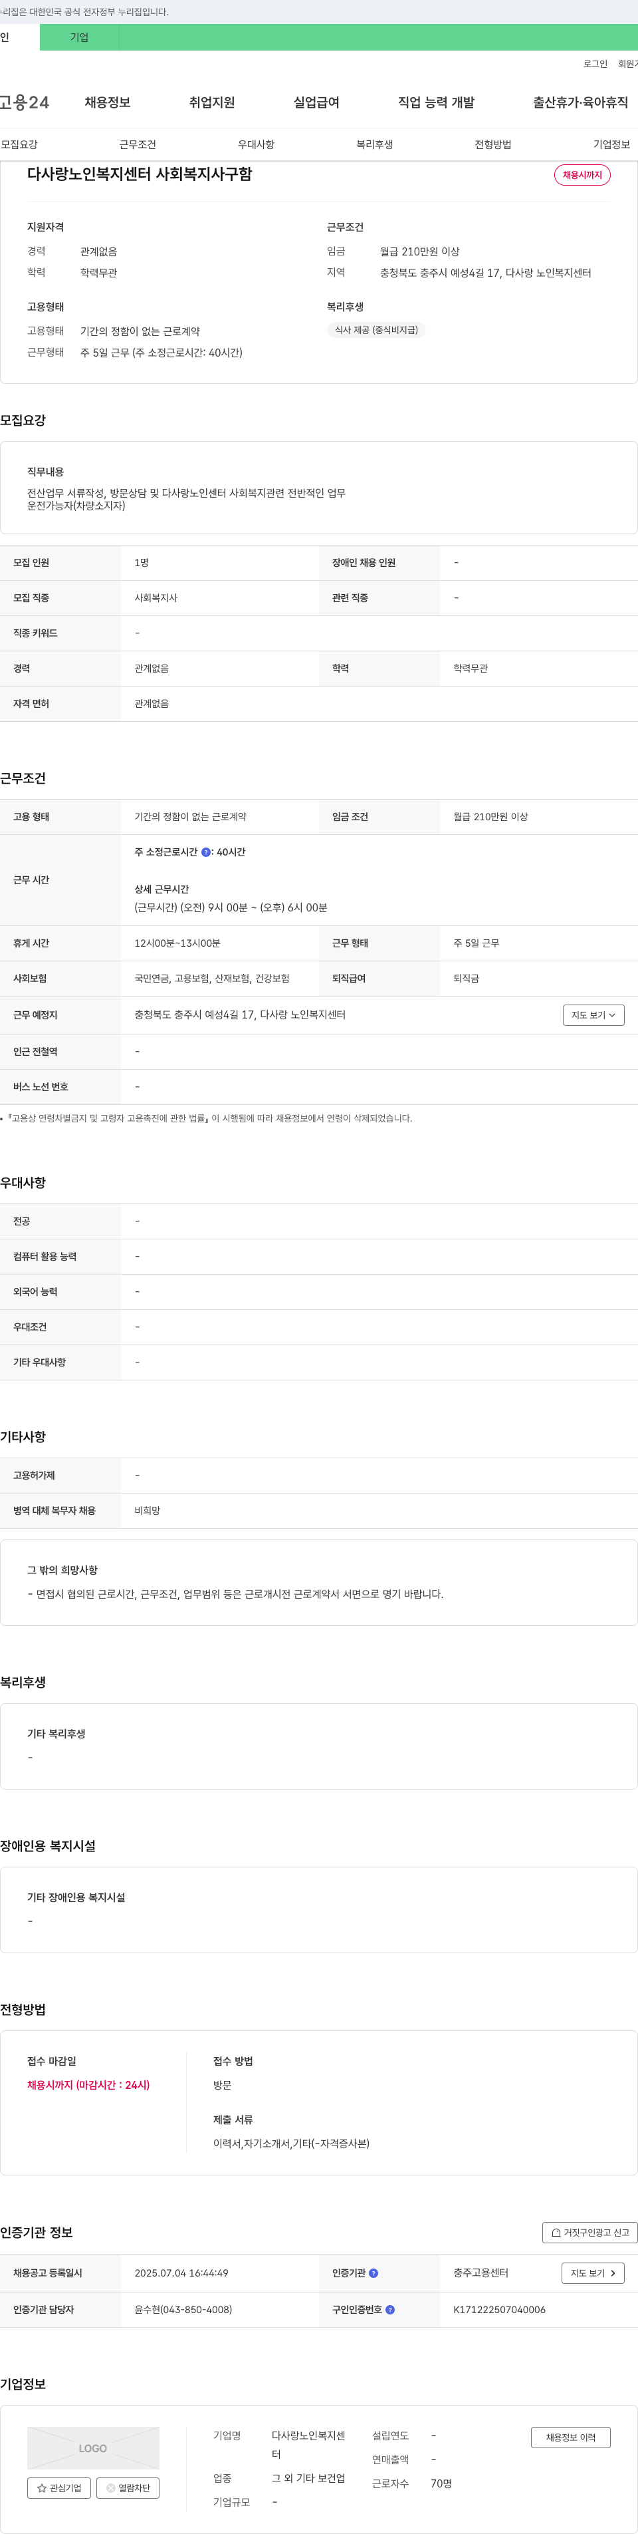
Task: Click certification number K171222507040006
Action: pyautogui.click(x=499, y=2310)
